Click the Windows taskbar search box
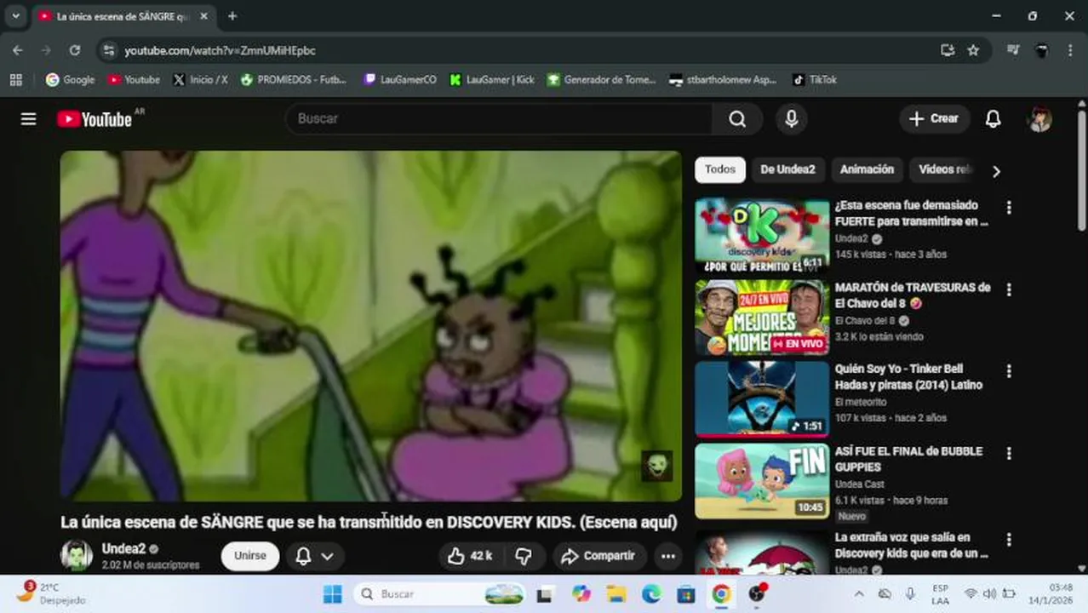The height and width of the screenshot is (613, 1088). [441, 593]
